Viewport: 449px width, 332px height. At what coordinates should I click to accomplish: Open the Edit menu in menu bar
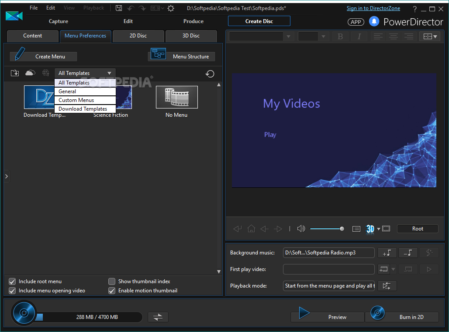pos(50,8)
